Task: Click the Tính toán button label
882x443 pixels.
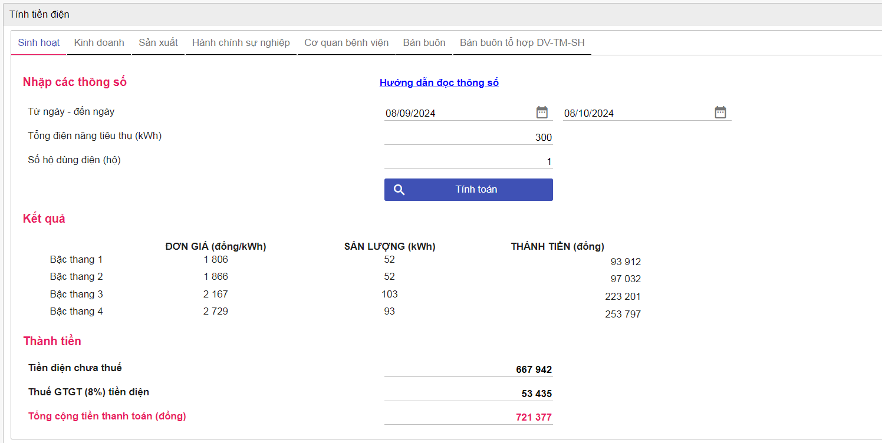Action: click(476, 190)
